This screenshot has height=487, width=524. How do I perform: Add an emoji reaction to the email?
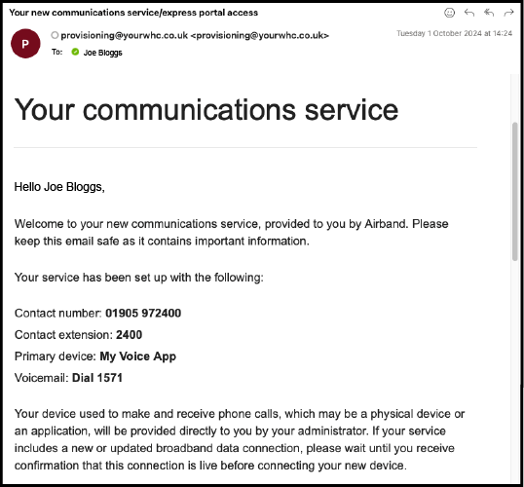[x=449, y=13]
